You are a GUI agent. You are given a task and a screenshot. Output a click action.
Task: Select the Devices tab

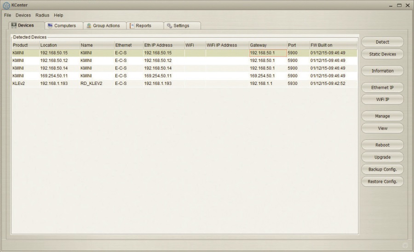pos(26,25)
